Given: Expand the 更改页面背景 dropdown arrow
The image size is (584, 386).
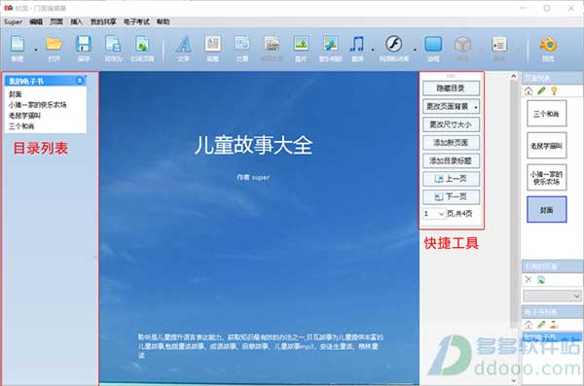Looking at the screenshot, I should click(476, 107).
